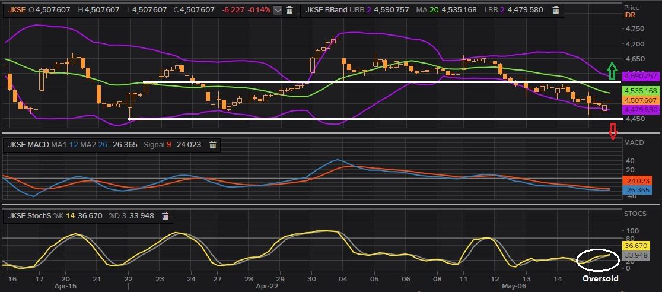Click the day 04 tick on the time axis
Image resolution: width=662 pixels, height=292 pixels.
pyautogui.click(x=343, y=279)
